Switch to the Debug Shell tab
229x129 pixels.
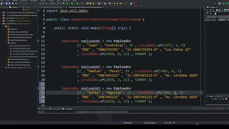55,109
